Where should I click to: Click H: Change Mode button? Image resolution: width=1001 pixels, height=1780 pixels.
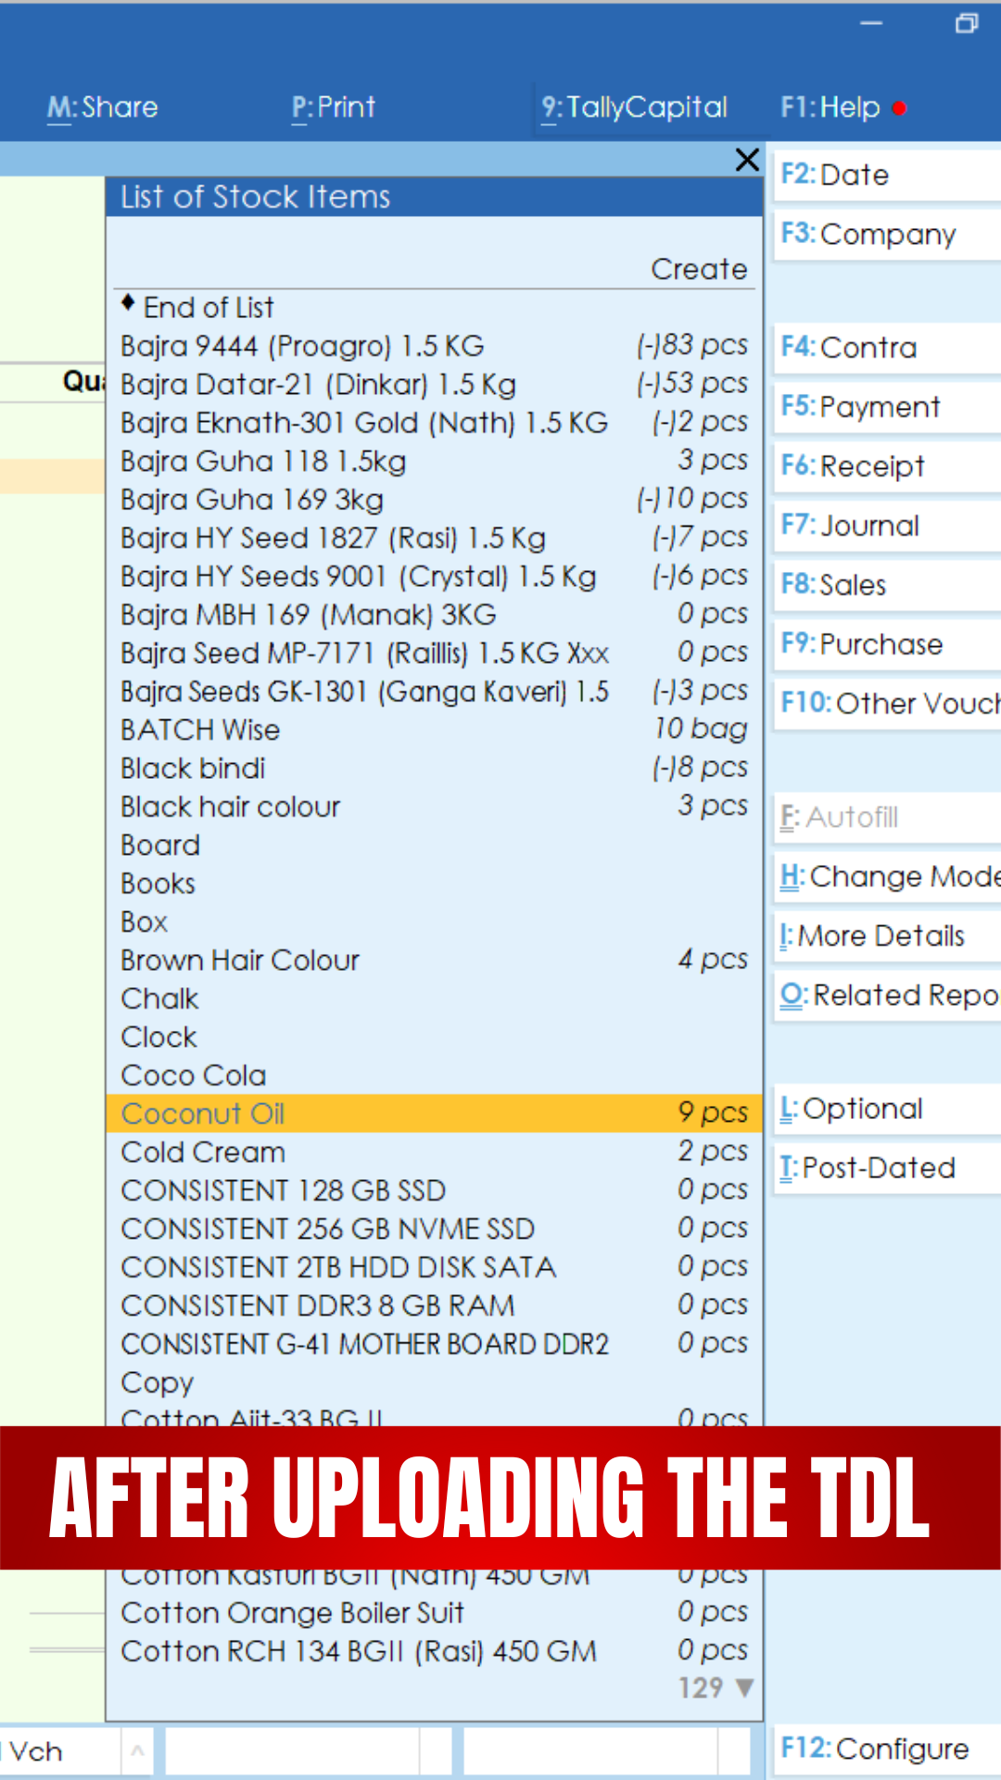pos(886,877)
